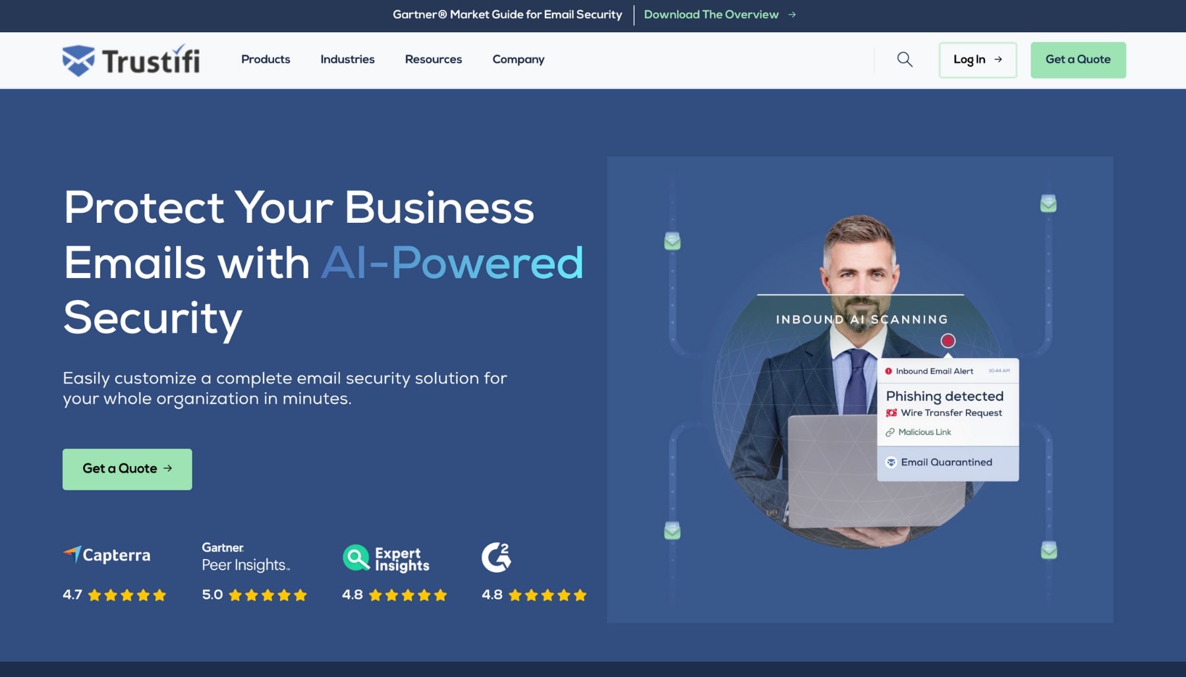Open the site search magnifier icon
1186x677 pixels.
905,59
